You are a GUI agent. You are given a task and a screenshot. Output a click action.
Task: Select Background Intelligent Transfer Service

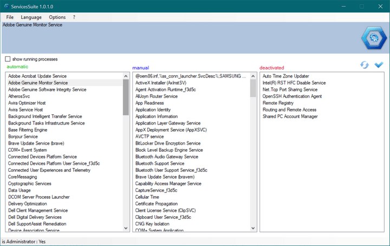pyautogui.click(x=45, y=116)
